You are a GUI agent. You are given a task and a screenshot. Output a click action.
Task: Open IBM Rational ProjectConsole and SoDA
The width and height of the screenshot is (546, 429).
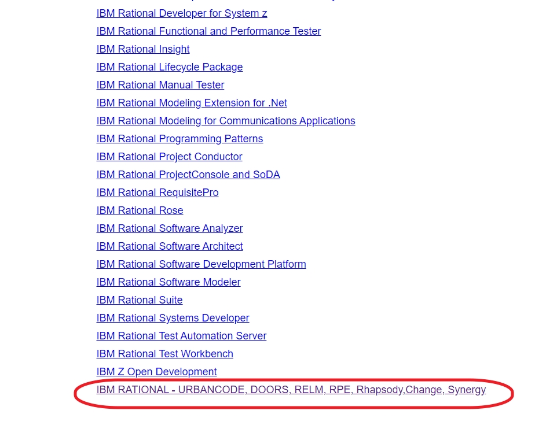click(188, 175)
